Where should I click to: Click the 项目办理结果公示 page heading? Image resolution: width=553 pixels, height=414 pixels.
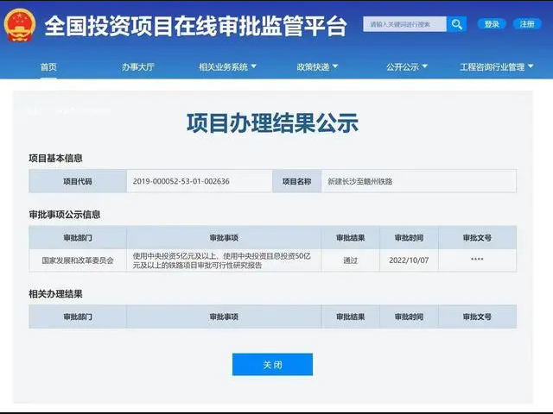(272, 123)
